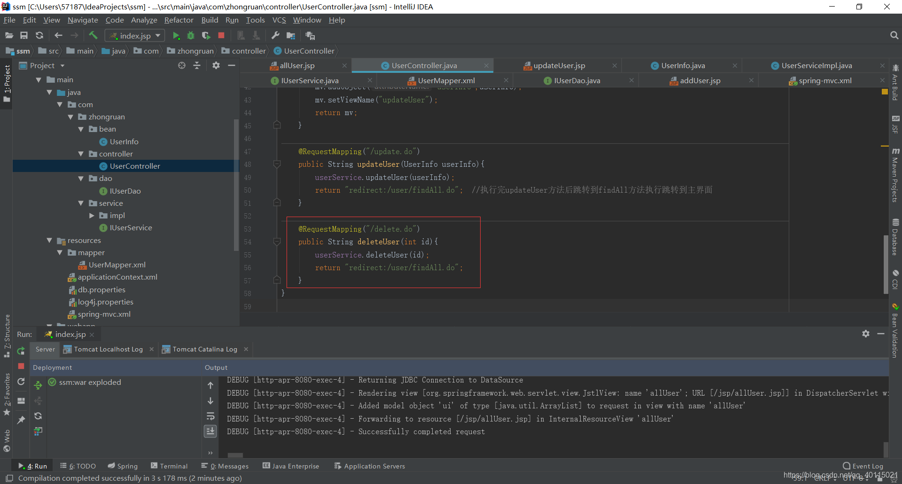Toggle scroll to end of output
The width and height of the screenshot is (902, 484).
tap(210, 431)
